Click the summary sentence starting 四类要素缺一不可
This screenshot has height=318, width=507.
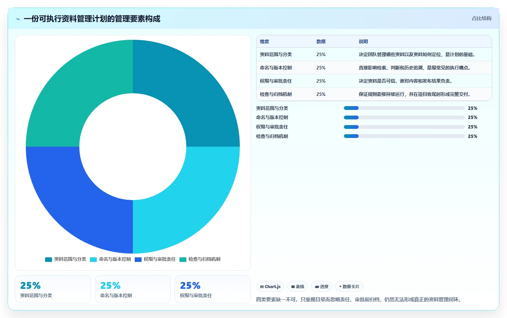click(359, 300)
